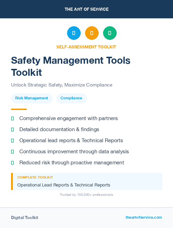Image resolution: width=173 pixels, height=228 pixels.
Task: Click the Safety Management Tools Toolkit heading
Action: pos(71,66)
